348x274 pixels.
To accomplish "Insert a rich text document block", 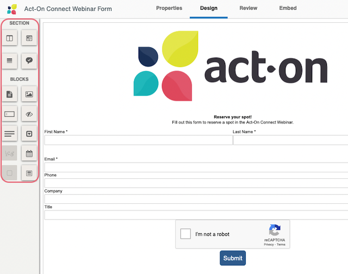I will [x=10, y=94].
